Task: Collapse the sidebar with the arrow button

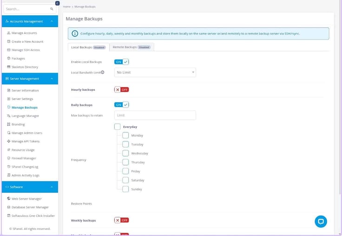Action: [57, 3]
